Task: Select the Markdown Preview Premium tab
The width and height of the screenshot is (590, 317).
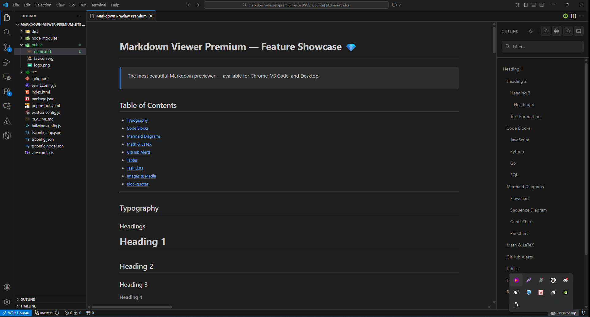Action: tap(121, 16)
